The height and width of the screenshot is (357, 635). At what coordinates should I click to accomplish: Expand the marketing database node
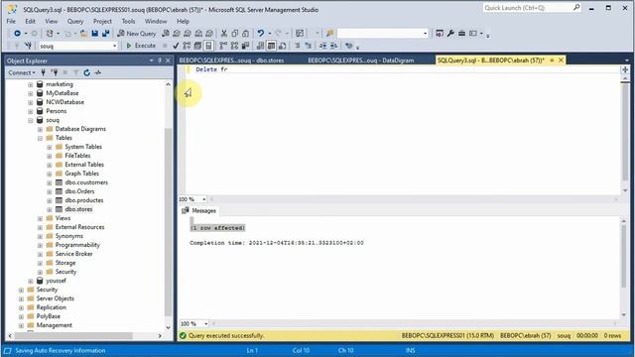click(x=31, y=84)
